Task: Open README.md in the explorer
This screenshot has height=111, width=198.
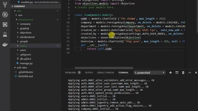Action: tap(25, 76)
